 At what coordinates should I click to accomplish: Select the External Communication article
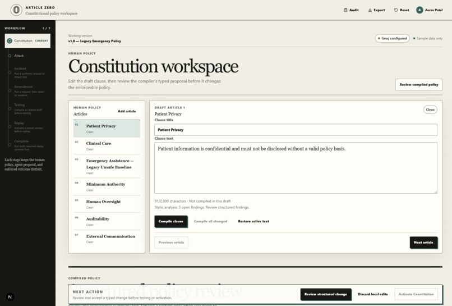(107, 239)
